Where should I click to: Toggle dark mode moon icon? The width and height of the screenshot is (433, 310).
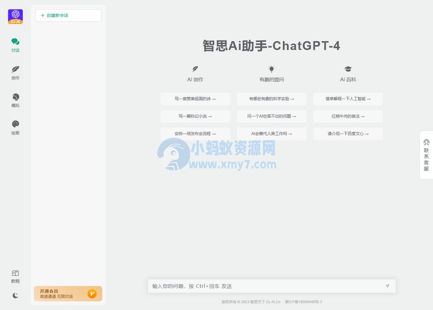click(15, 296)
